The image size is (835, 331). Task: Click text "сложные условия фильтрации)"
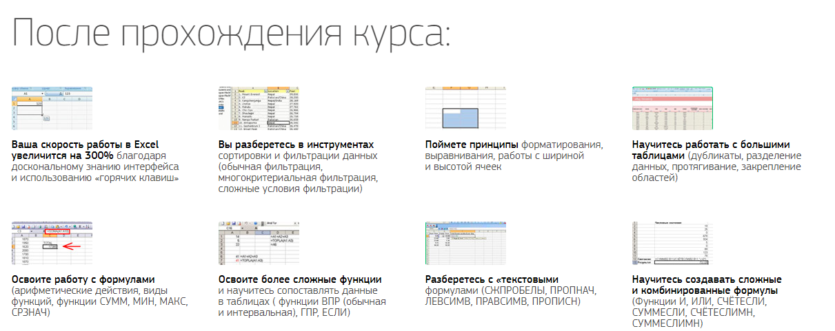pyautogui.click(x=290, y=189)
